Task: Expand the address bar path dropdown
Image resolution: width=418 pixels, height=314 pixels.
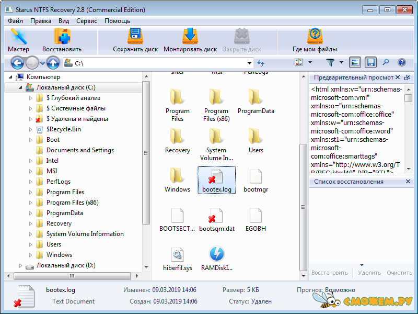Action: [249, 63]
